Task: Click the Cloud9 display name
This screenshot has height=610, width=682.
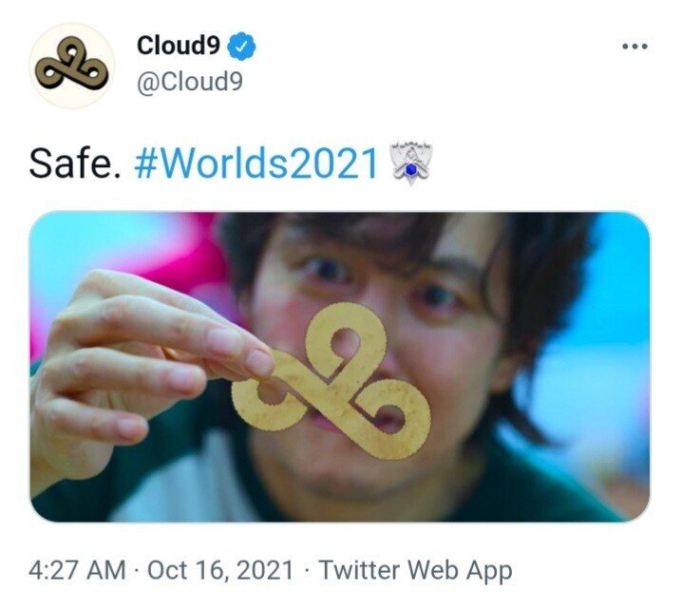Action: pyautogui.click(x=179, y=46)
